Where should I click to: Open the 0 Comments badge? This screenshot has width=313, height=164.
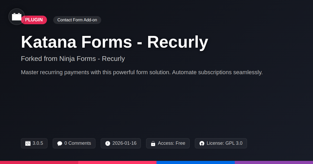(x=74, y=143)
